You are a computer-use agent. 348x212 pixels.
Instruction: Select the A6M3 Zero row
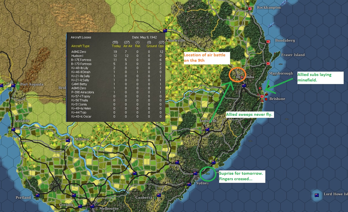tap(117, 88)
